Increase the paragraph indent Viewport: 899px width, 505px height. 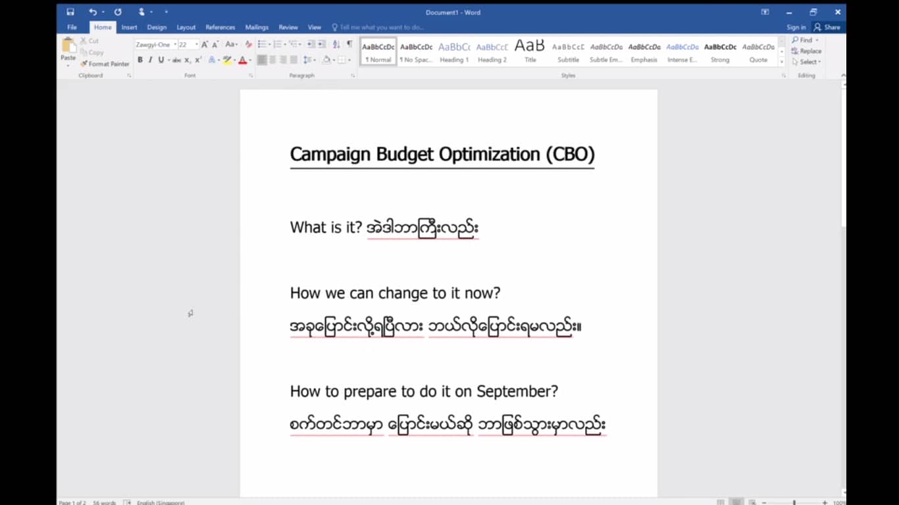322,44
